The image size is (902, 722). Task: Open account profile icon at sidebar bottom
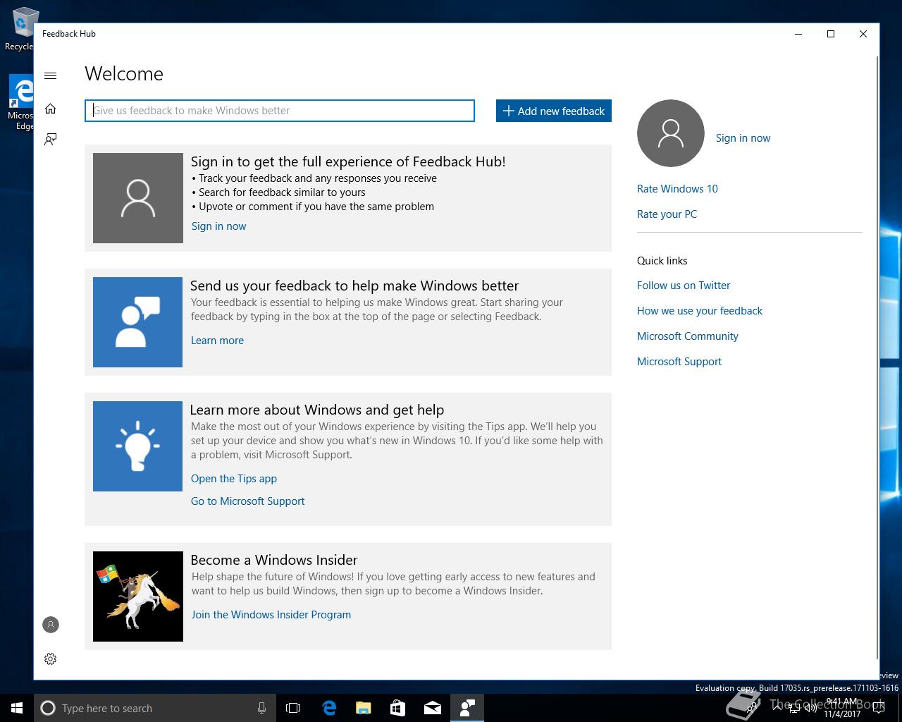click(x=50, y=625)
